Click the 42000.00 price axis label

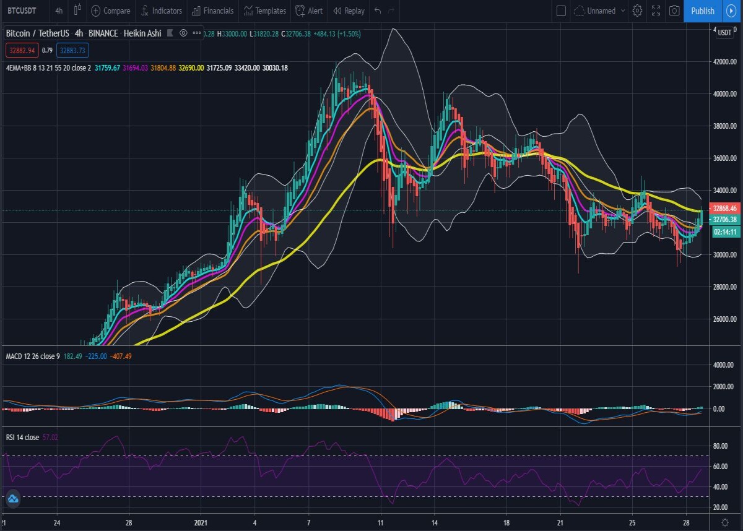[x=724, y=62]
